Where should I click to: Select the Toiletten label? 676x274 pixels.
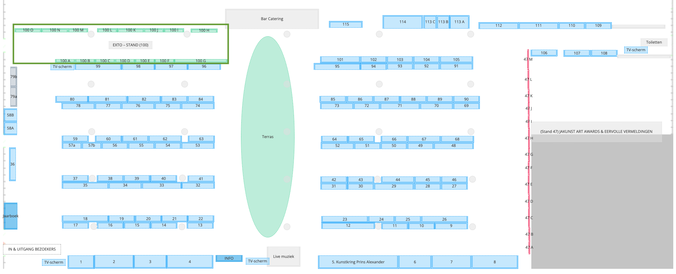[x=654, y=42]
